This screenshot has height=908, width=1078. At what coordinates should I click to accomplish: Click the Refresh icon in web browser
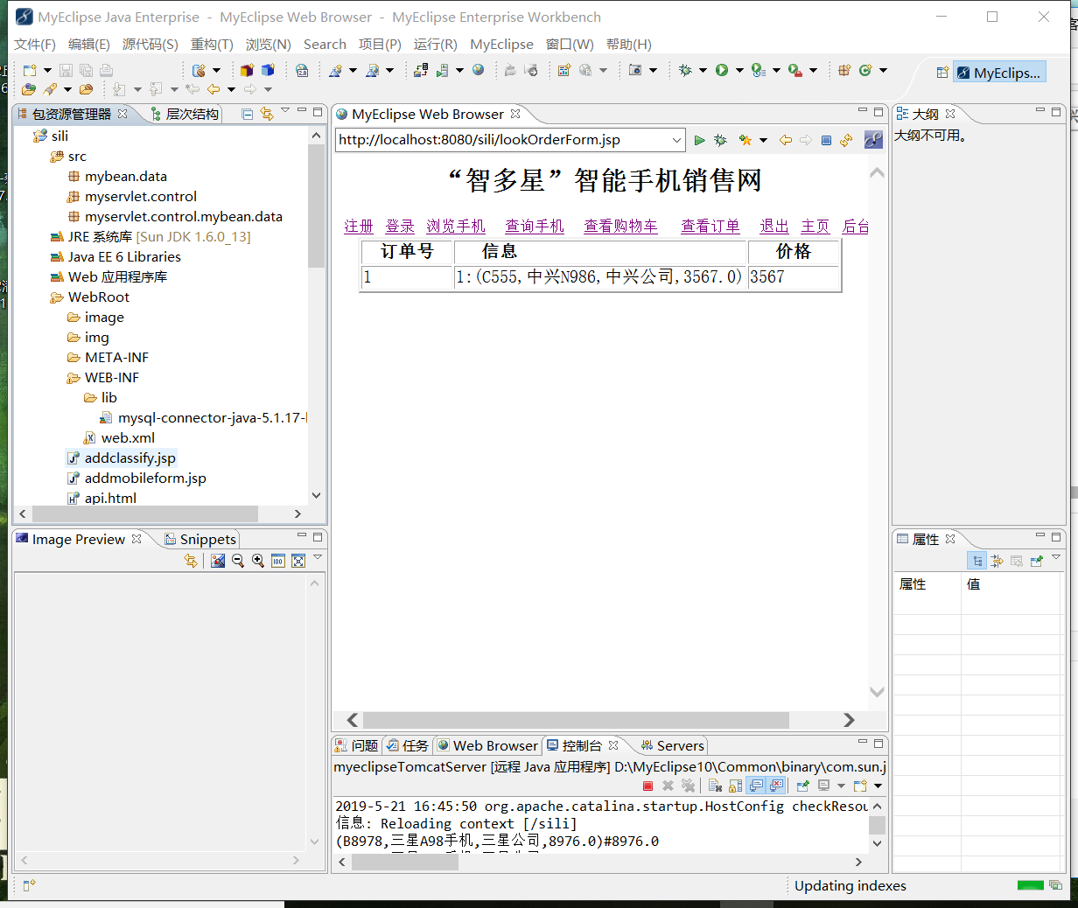coord(846,140)
